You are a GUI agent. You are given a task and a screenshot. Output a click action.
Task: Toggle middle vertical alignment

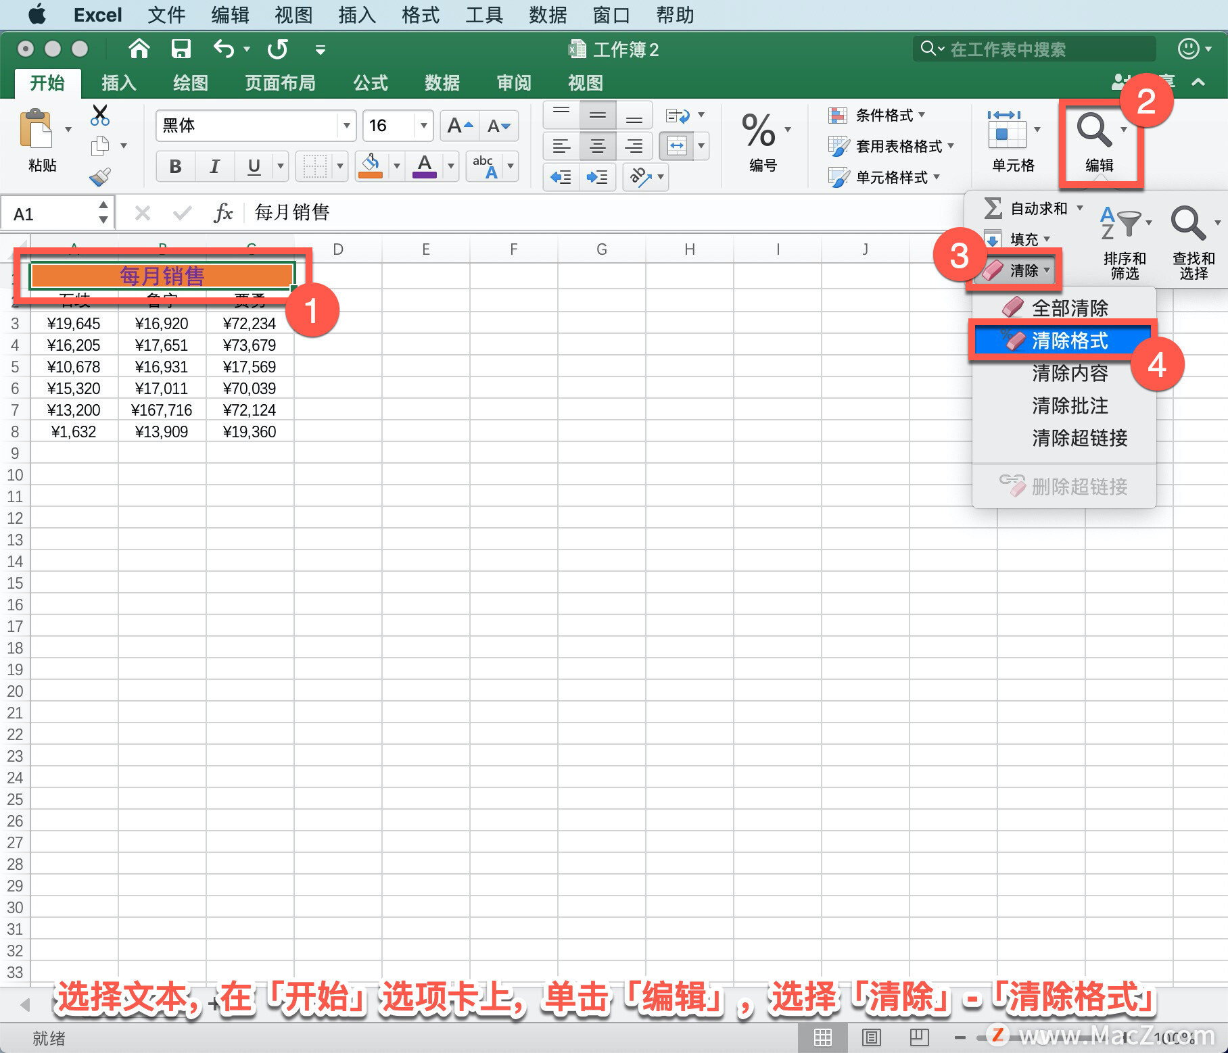[597, 115]
